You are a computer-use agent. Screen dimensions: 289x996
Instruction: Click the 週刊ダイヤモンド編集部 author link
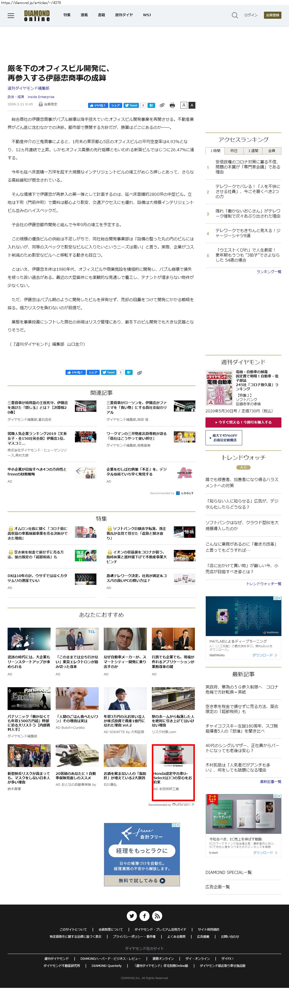click(29, 88)
